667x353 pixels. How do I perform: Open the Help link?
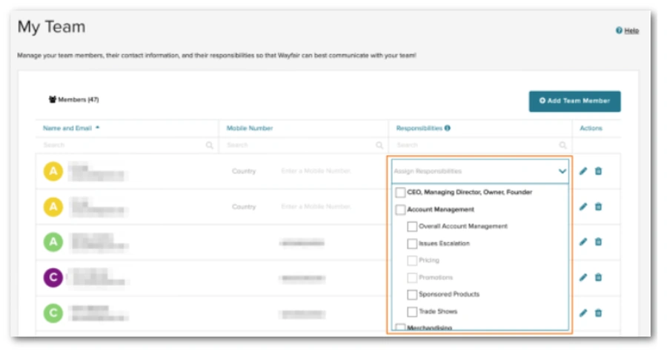click(x=631, y=30)
